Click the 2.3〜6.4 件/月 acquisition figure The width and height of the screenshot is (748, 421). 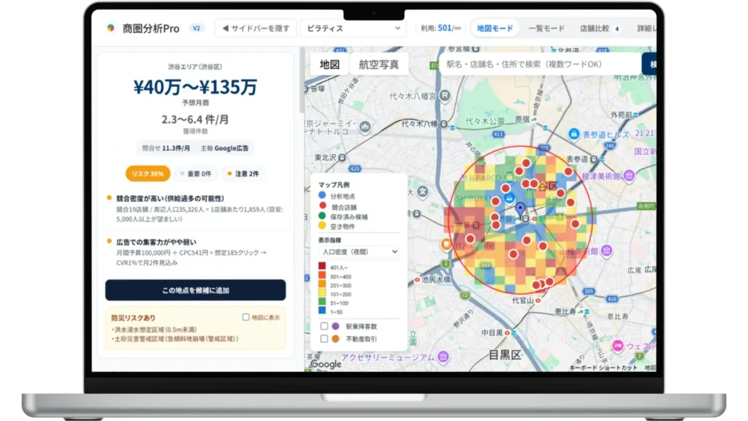click(195, 119)
